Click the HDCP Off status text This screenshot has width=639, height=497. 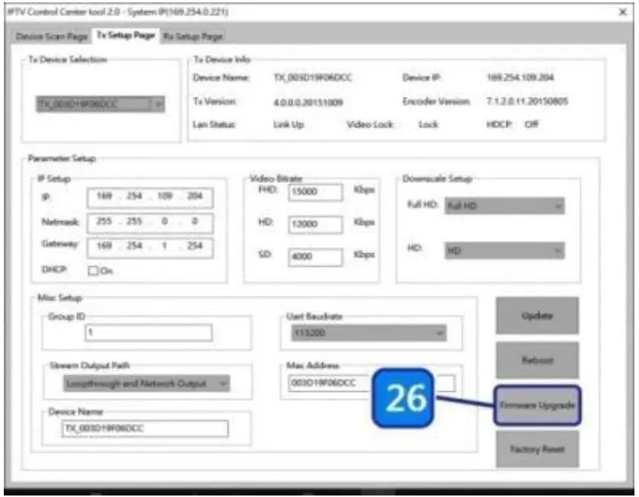[532, 124]
